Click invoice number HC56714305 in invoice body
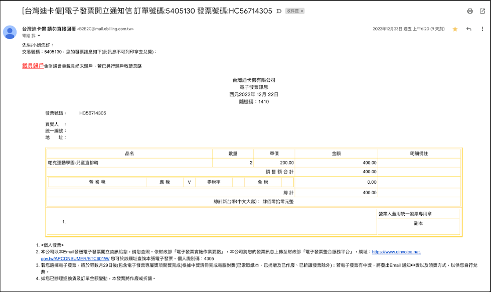The height and width of the screenshot is (292, 491). [93, 113]
